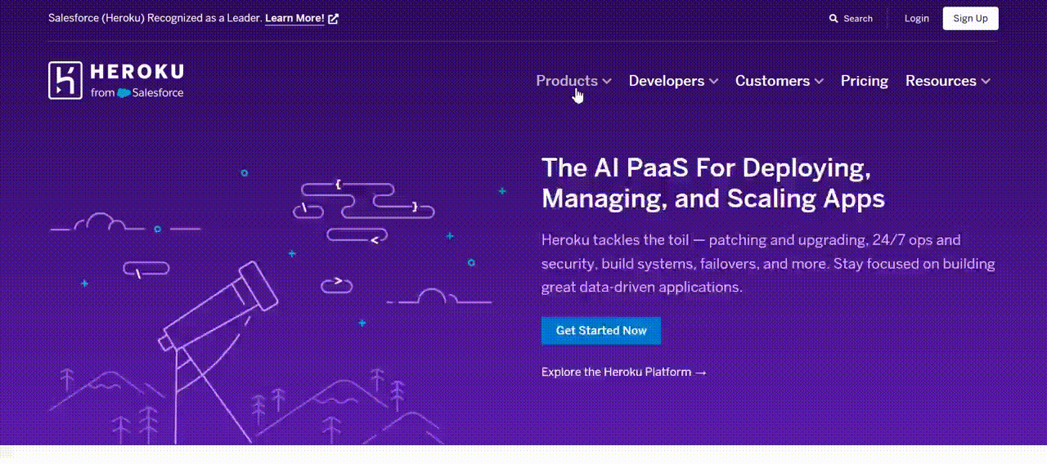The height and width of the screenshot is (464, 1047).
Task: Expand the Products dropdown menu
Action: 573,81
